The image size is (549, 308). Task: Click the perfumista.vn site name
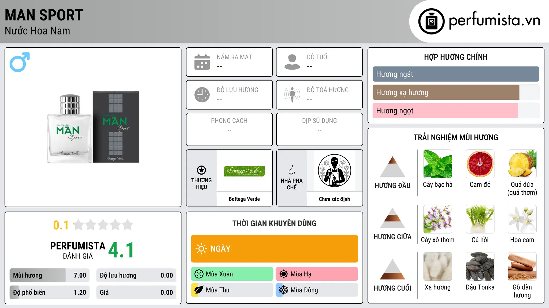click(x=495, y=20)
